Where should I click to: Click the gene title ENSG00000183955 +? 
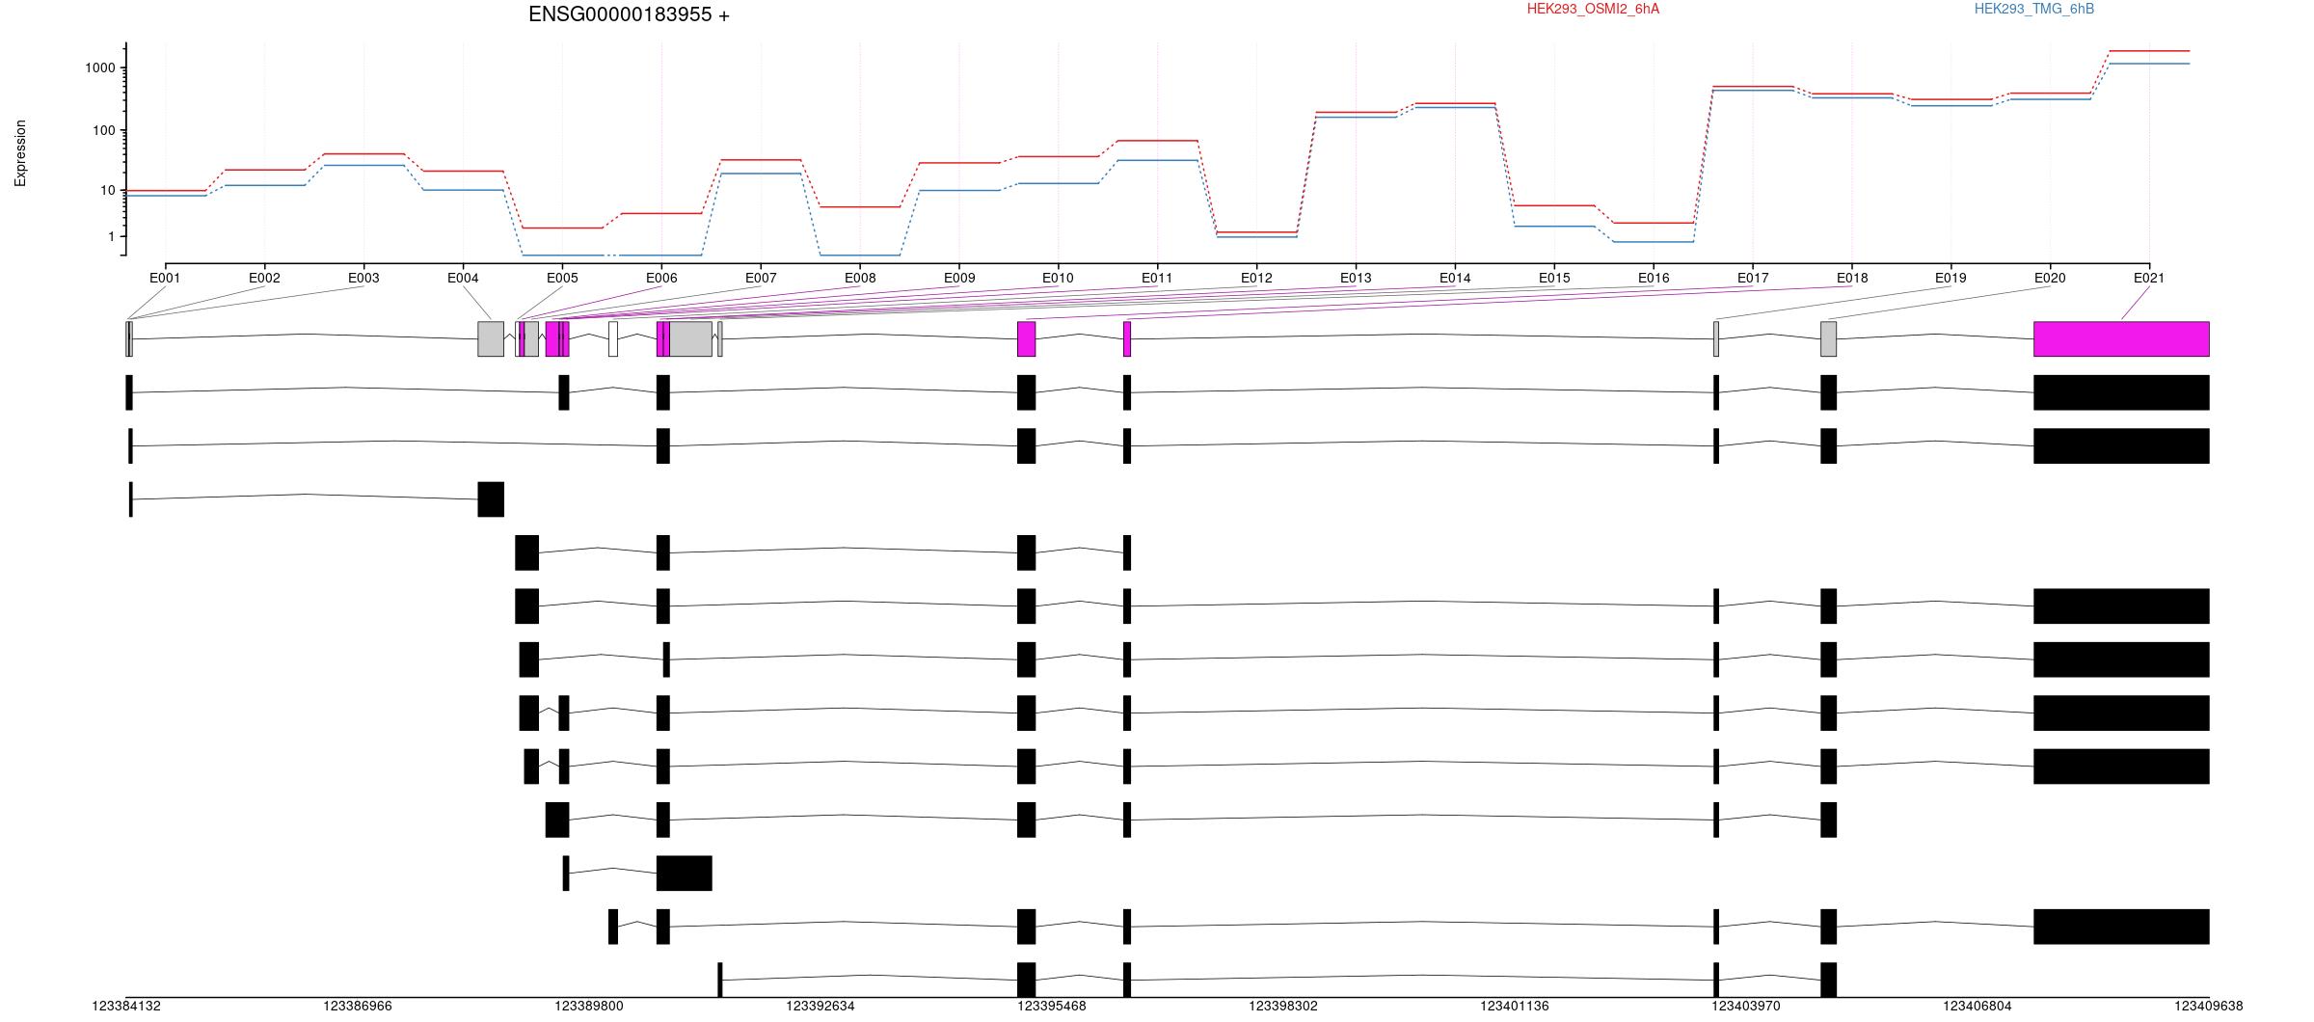pyautogui.click(x=629, y=14)
